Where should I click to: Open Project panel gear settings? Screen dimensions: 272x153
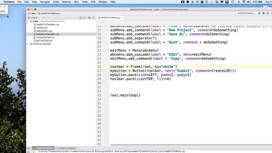point(89,17)
